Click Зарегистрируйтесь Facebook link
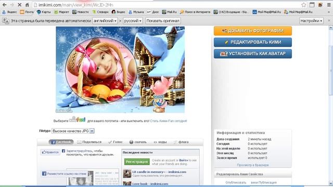 click(x=79, y=151)
